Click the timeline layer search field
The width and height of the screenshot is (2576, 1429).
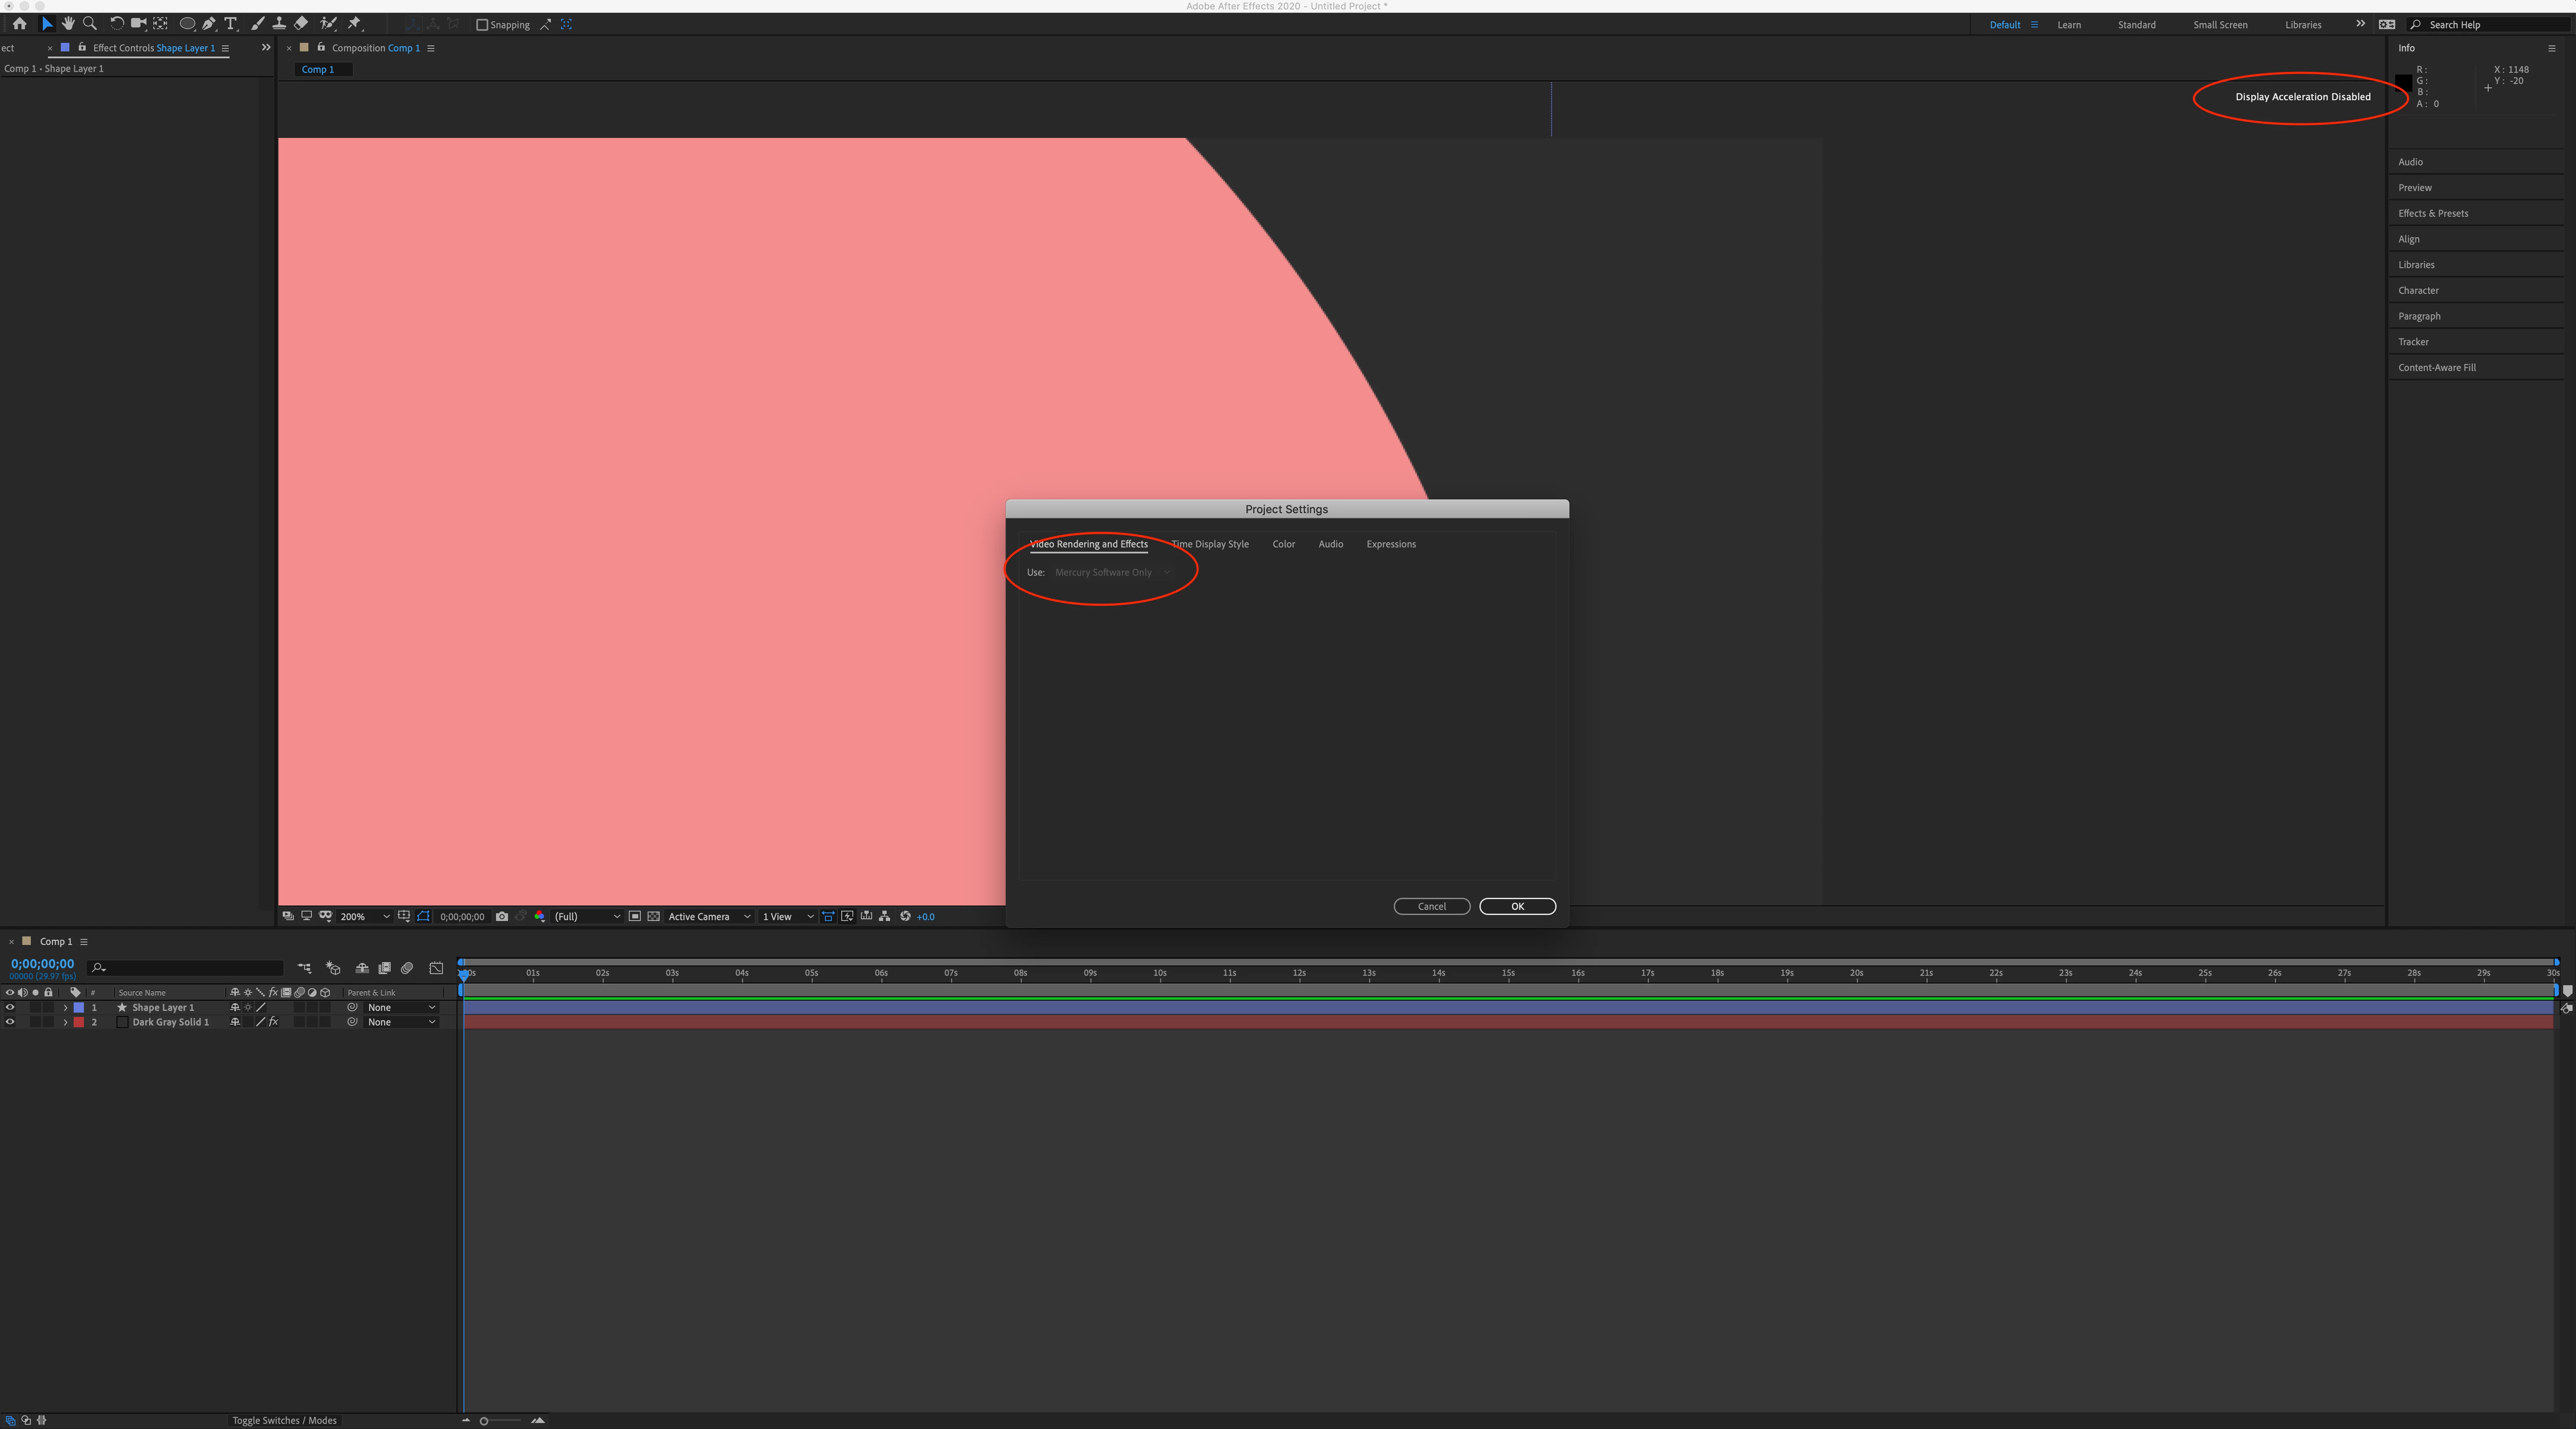[190, 968]
